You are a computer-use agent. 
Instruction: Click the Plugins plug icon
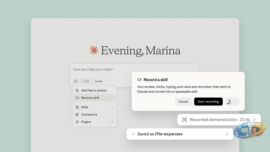[77, 122]
